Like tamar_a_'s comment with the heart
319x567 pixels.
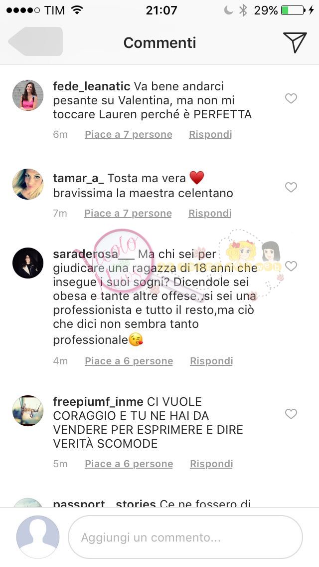coord(291,187)
